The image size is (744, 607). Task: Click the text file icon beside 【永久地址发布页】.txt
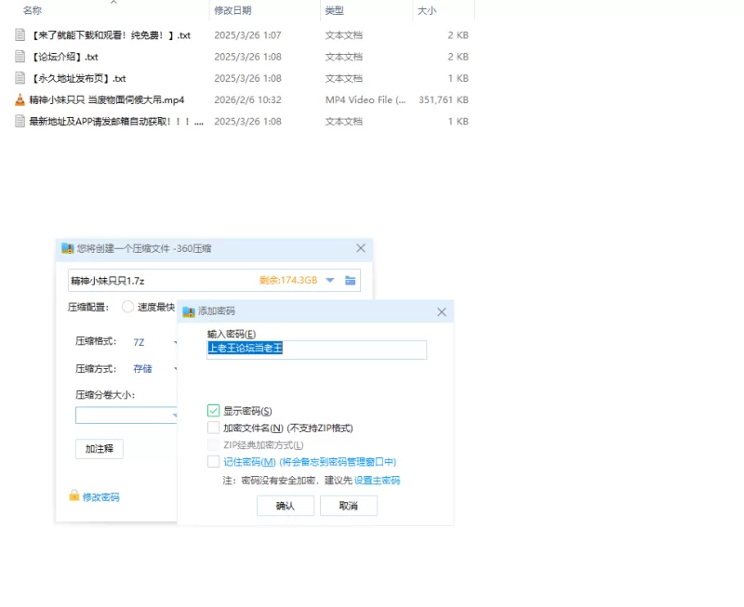tap(20, 78)
